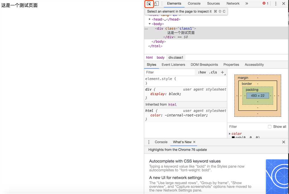289x194 pixels.
Task: Click the html link after Inherited from
Action: pos(172,105)
